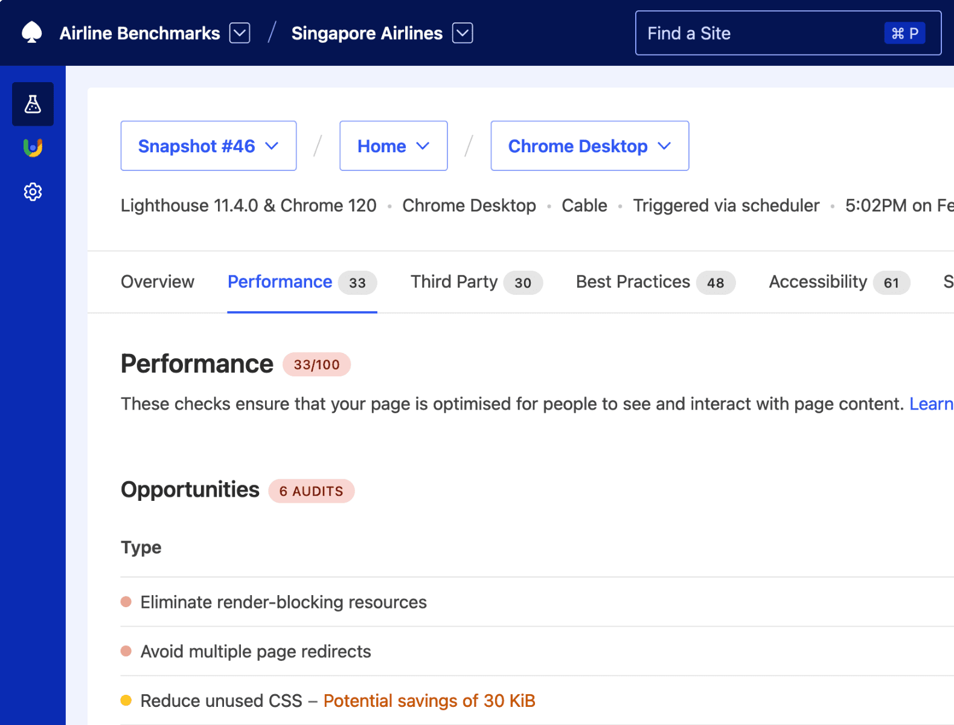Image resolution: width=954 pixels, height=725 pixels.
Task: Open Avoid multiple page redirects audit
Action: tap(255, 652)
